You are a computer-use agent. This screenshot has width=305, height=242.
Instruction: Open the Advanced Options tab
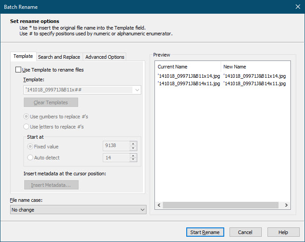105,57
